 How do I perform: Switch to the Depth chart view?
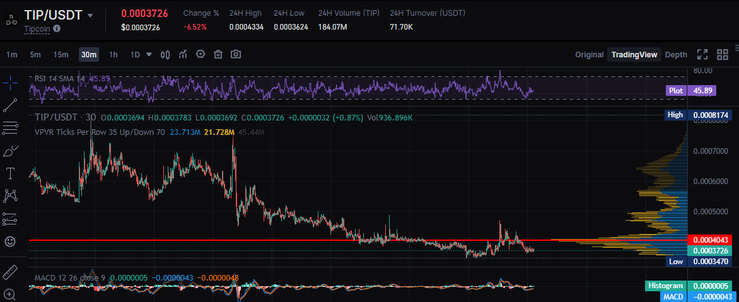click(x=676, y=55)
